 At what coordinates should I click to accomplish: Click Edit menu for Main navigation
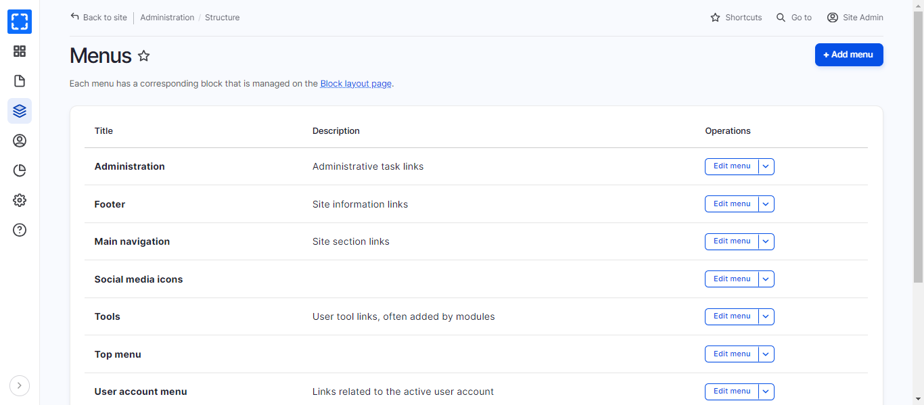click(x=732, y=241)
